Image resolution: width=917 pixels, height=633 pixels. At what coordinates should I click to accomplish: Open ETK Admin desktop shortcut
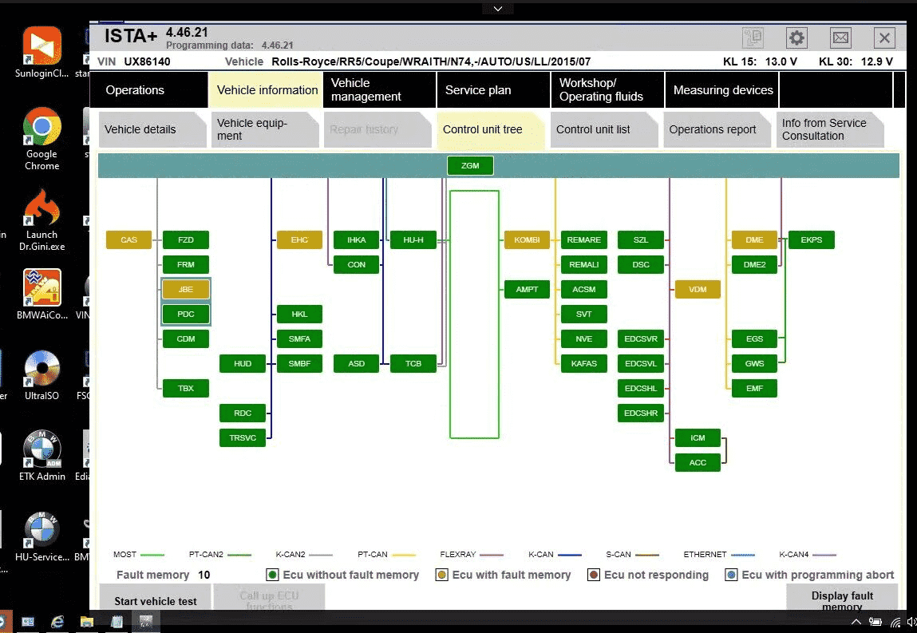click(42, 456)
